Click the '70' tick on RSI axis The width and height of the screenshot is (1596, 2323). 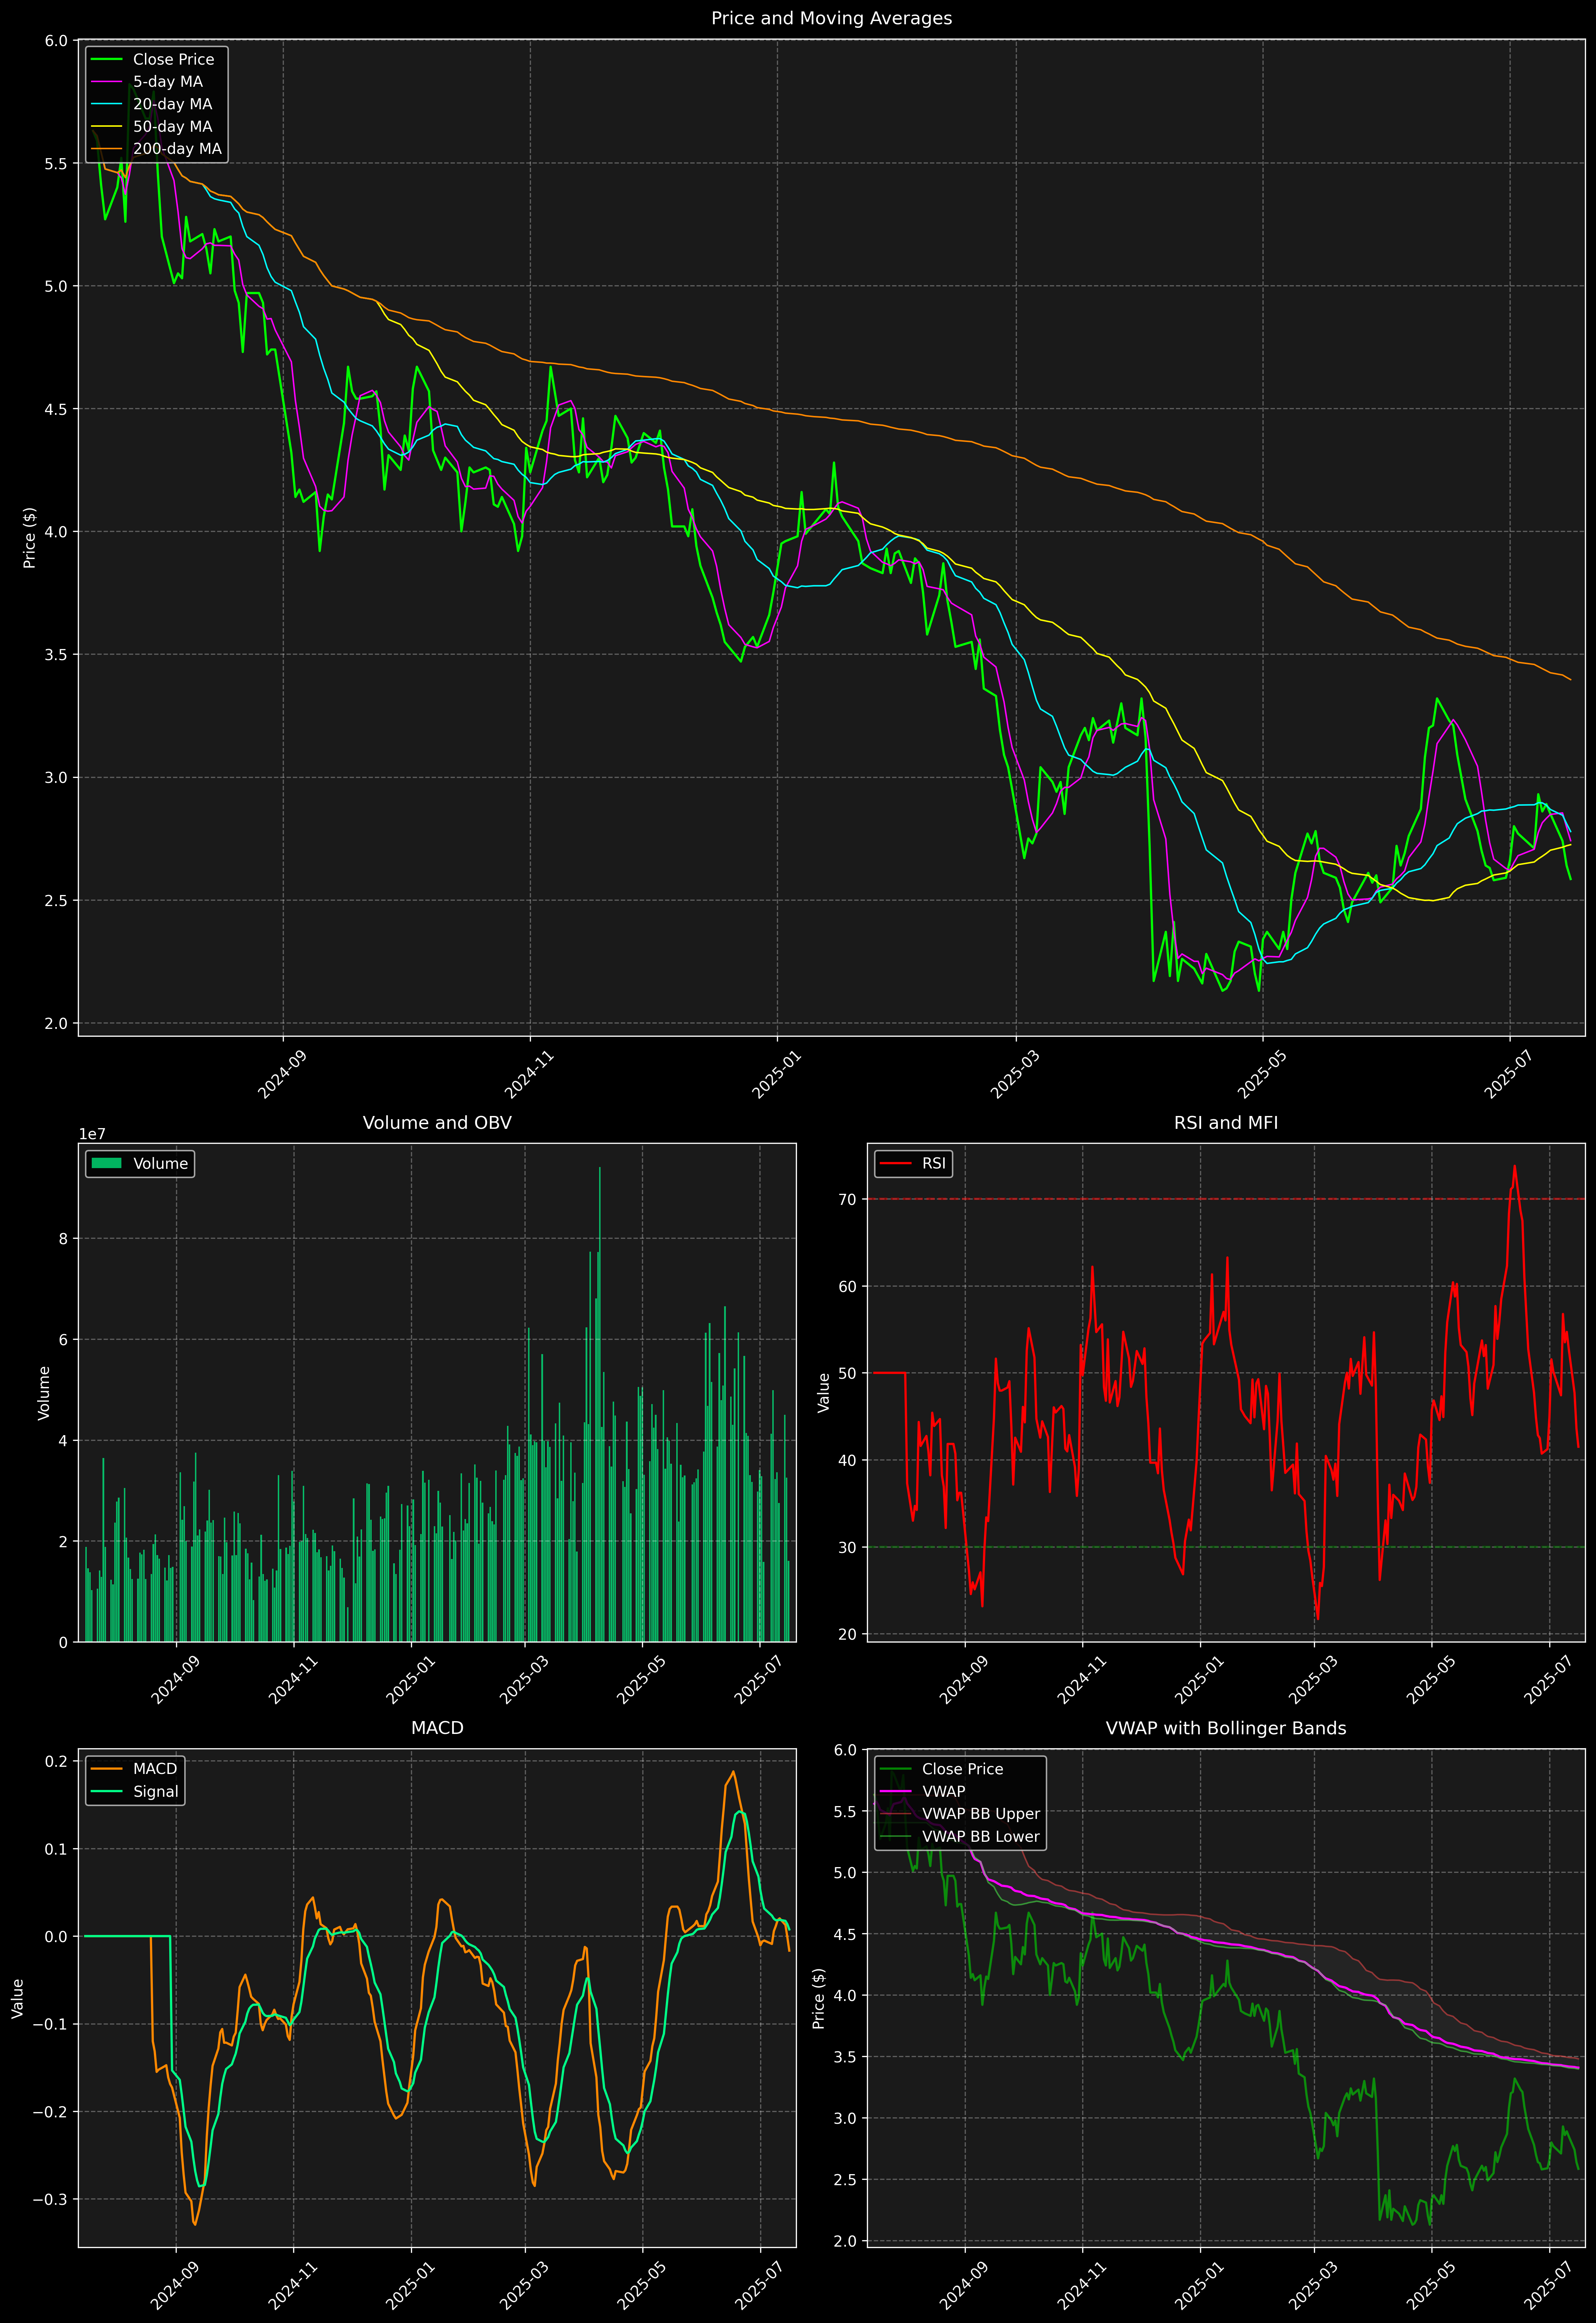pyautogui.click(x=848, y=1200)
